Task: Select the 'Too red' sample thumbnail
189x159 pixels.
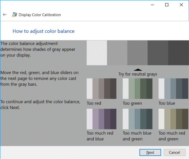Action: click(102, 89)
